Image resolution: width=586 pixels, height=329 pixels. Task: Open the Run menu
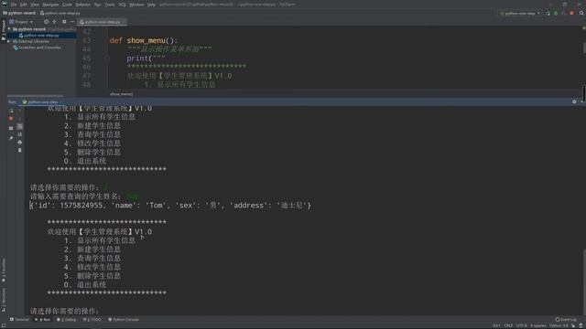coord(98,5)
